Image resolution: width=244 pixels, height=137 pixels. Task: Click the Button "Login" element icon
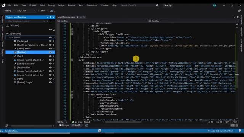coord(15,83)
